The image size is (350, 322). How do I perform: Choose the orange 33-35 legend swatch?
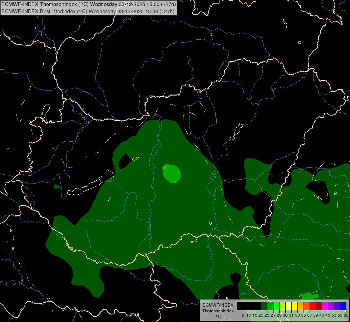[x=301, y=306]
